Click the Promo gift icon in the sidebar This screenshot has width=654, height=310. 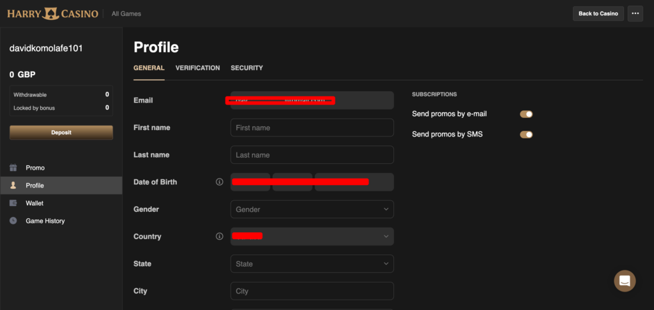click(13, 168)
